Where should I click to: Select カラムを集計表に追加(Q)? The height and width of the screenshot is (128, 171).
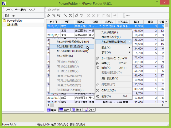click(x=72, y=46)
